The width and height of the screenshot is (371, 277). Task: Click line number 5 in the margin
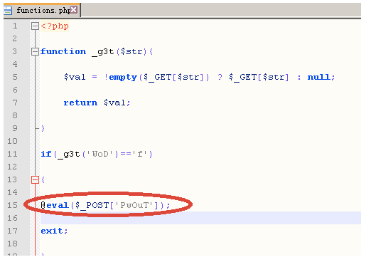click(x=15, y=77)
